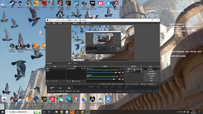Open File Explorer from taskbar

click(x=56, y=112)
